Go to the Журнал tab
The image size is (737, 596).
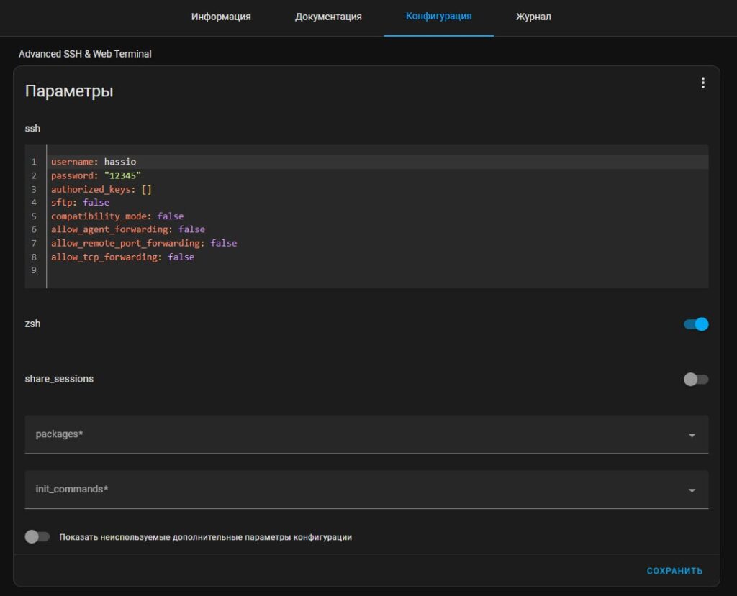pos(533,17)
